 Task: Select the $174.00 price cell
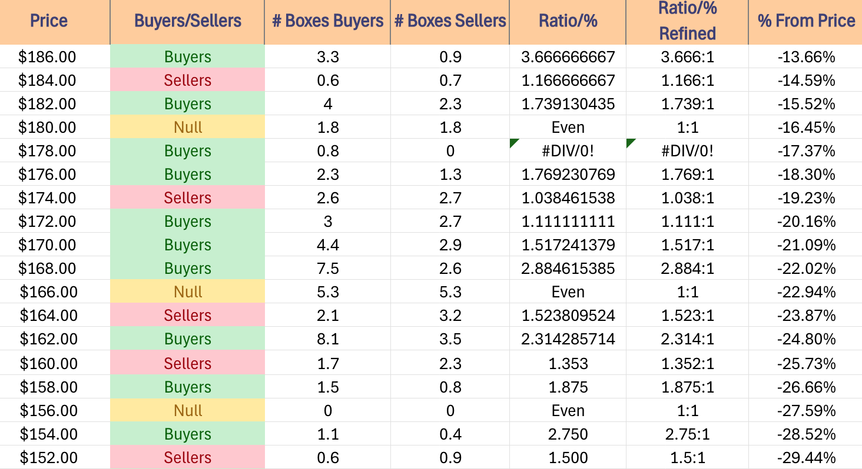(55, 198)
